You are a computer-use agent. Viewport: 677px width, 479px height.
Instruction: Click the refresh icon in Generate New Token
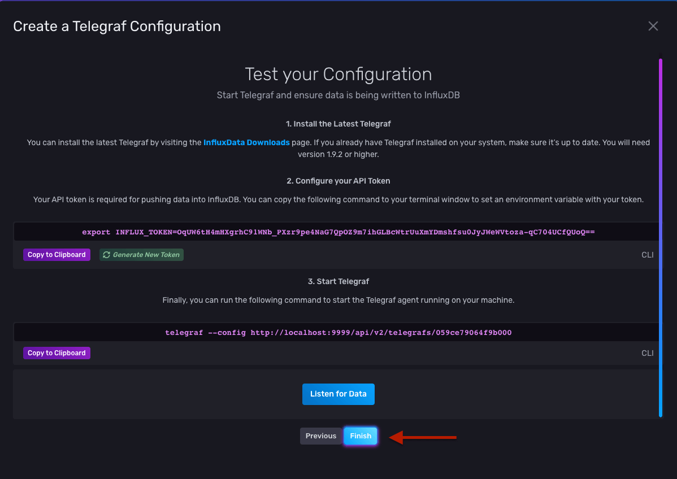(x=107, y=255)
